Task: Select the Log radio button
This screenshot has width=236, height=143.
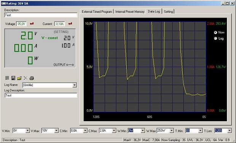Action: (215, 39)
